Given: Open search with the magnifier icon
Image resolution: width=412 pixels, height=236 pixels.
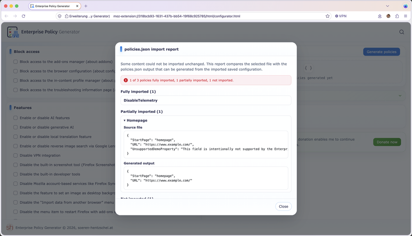Looking at the screenshot, I should [x=402, y=32].
